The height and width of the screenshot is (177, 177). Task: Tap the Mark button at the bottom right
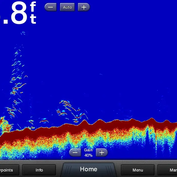coord(167,170)
